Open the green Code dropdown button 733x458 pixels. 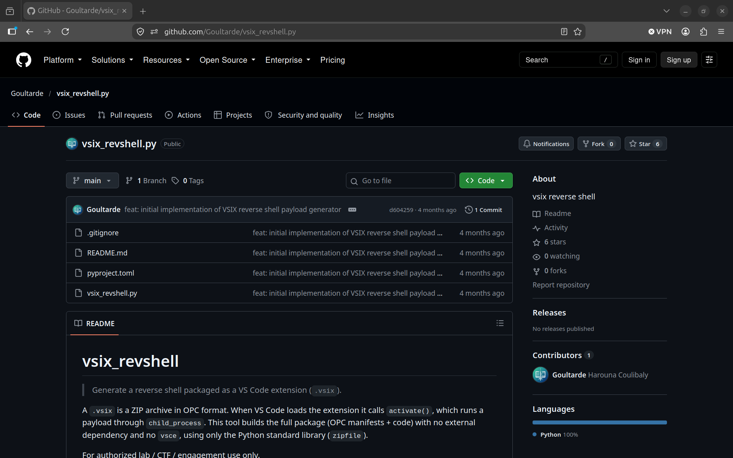(x=486, y=180)
